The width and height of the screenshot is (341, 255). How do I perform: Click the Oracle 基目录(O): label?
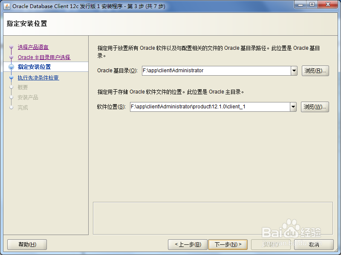pyautogui.click(x=118, y=71)
